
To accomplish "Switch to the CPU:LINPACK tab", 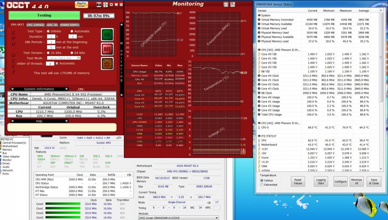I will pos(36,25).
